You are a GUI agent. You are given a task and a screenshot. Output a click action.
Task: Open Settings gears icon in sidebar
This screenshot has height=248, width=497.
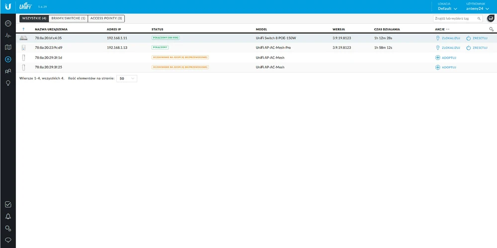tap(8, 228)
